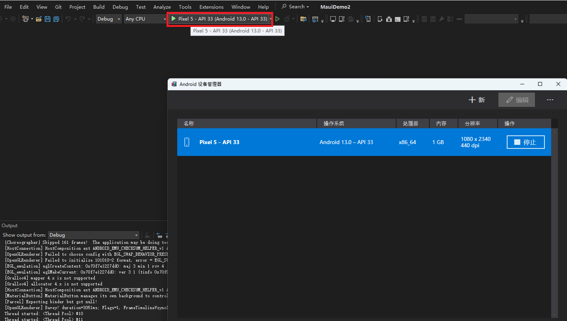Open the Project menu
The height and width of the screenshot is (321, 567).
77,7
